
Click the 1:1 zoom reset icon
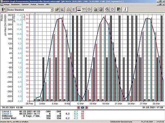click(84, 10)
